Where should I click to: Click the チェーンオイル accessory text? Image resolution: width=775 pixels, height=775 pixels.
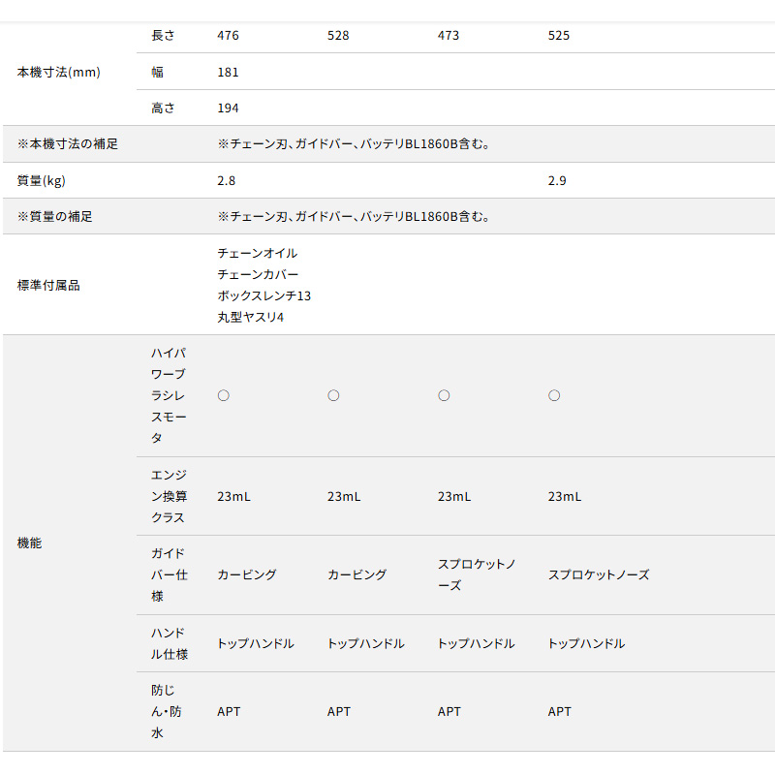coord(258,253)
